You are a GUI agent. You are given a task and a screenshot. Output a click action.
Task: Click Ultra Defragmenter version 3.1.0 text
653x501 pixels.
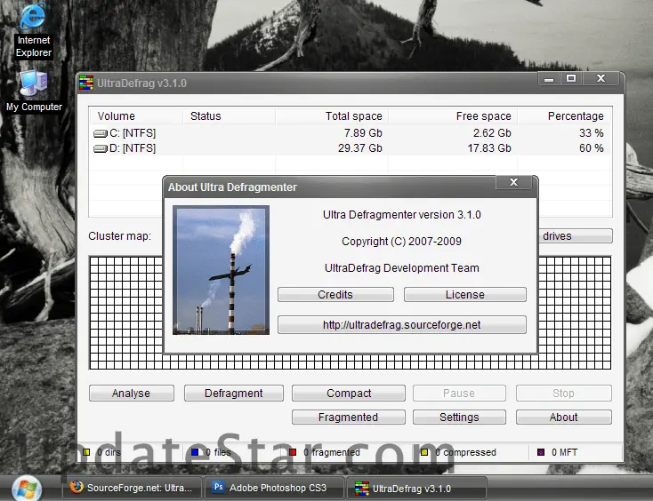coord(402,215)
